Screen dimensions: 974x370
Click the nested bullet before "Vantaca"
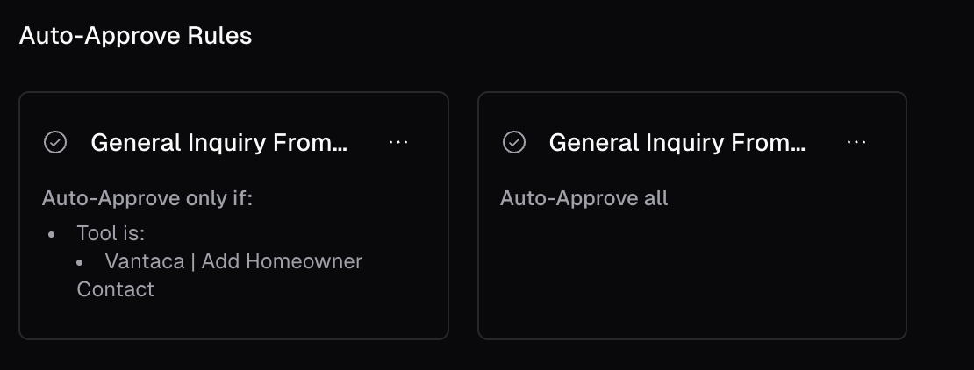[x=81, y=262]
